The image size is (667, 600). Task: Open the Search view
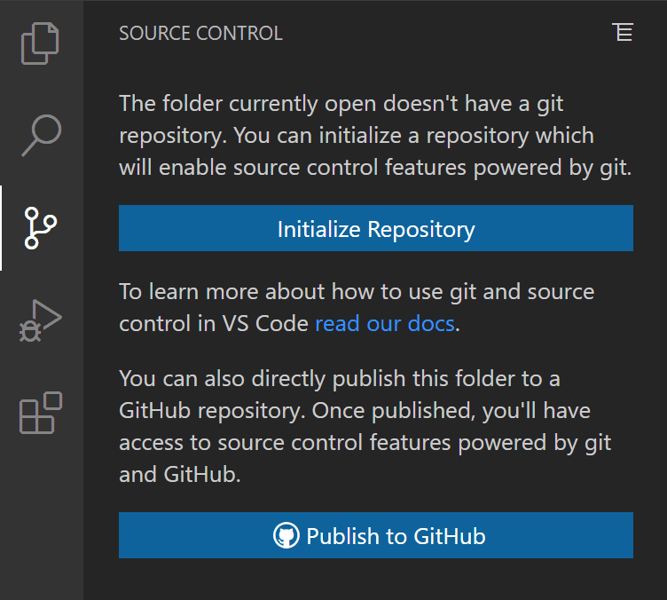point(41,135)
